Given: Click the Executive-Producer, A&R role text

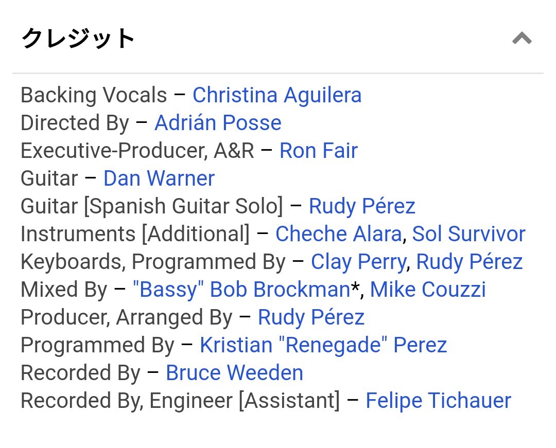Looking at the screenshot, I should [137, 151].
